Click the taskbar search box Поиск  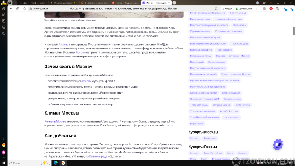point(29,163)
